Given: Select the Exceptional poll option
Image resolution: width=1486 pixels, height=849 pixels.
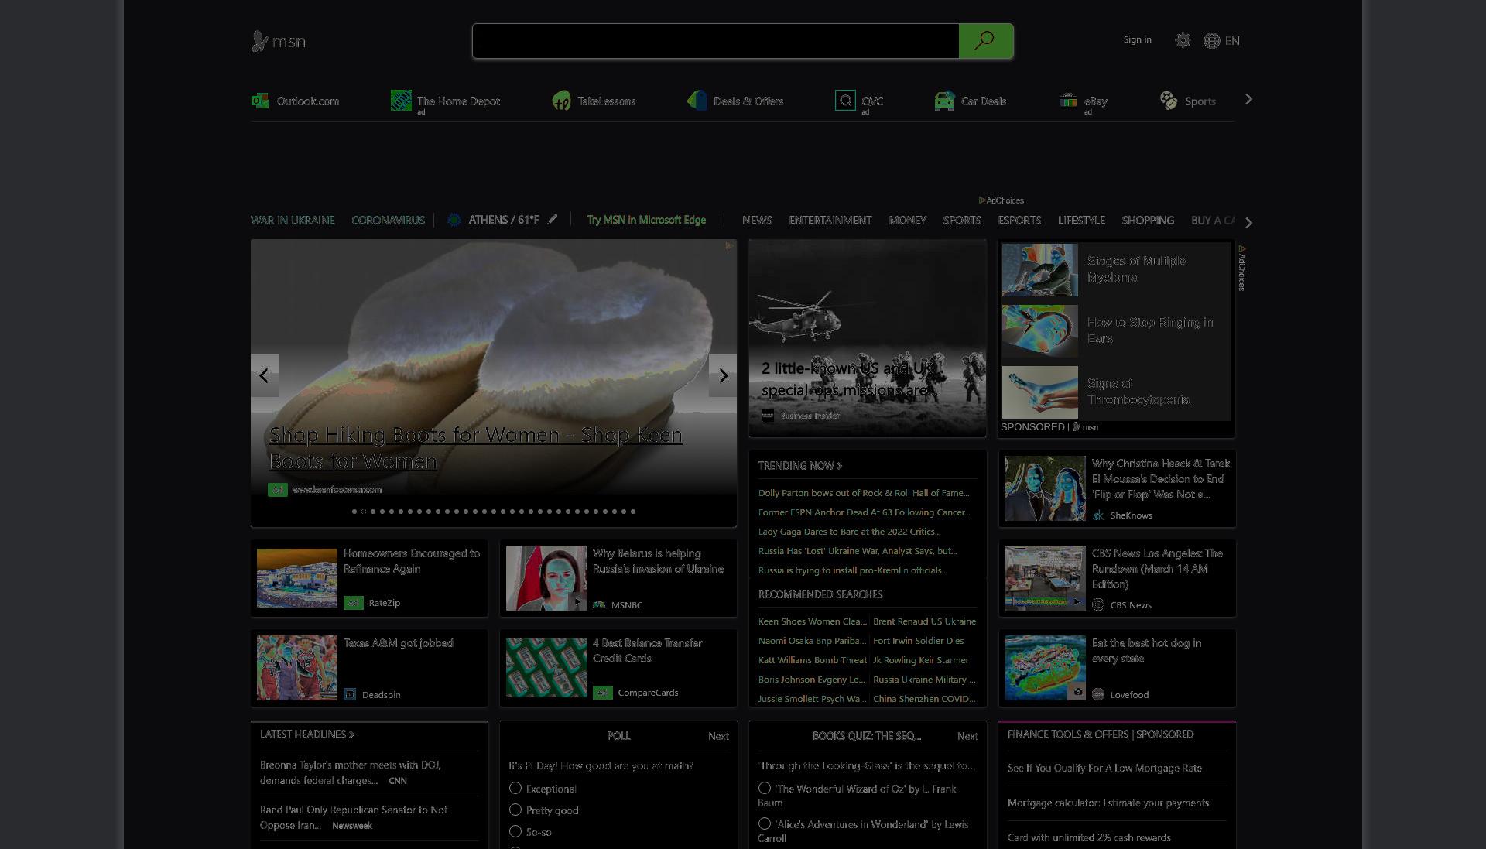Looking at the screenshot, I should point(515,788).
